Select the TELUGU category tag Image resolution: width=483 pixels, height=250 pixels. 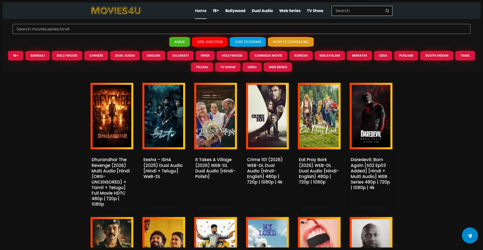pos(202,67)
